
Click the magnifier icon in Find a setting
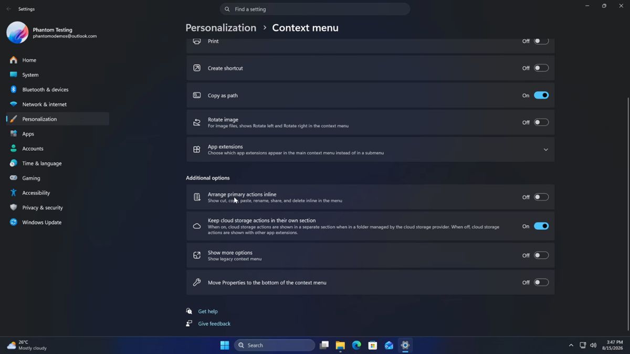(x=227, y=9)
